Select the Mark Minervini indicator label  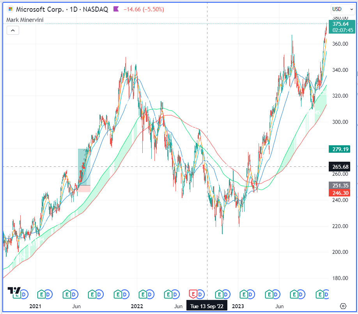[25, 20]
